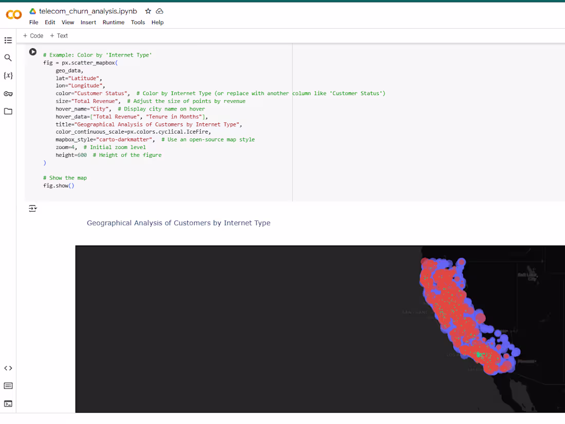Click the 'geo_data,' code line

[69, 71]
